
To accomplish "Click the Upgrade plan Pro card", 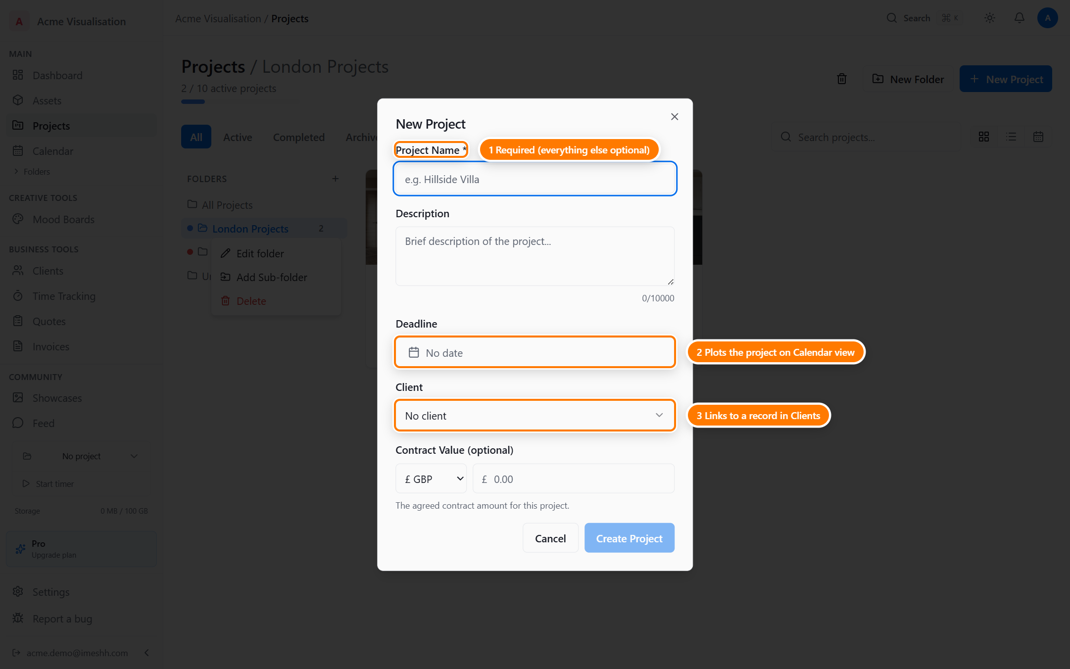I will (x=81, y=549).
